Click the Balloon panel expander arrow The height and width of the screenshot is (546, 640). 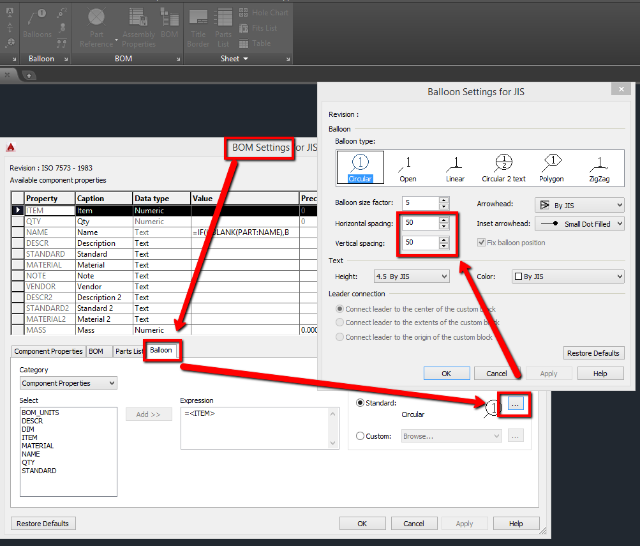[x=64, y=58]
